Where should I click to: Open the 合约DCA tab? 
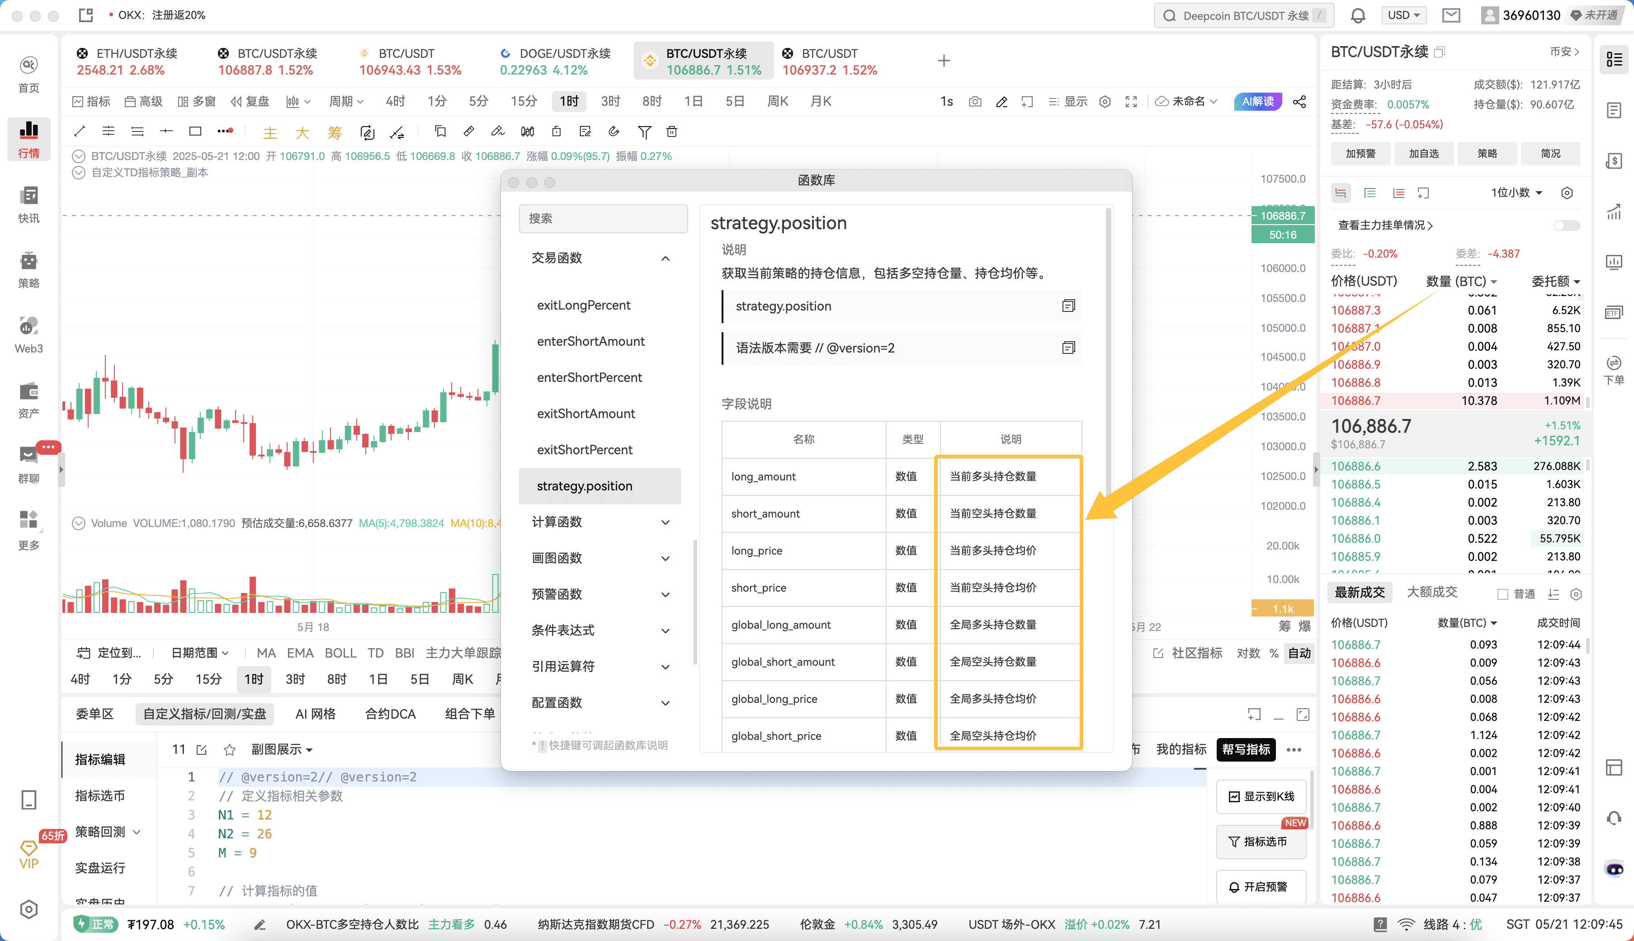390,714
